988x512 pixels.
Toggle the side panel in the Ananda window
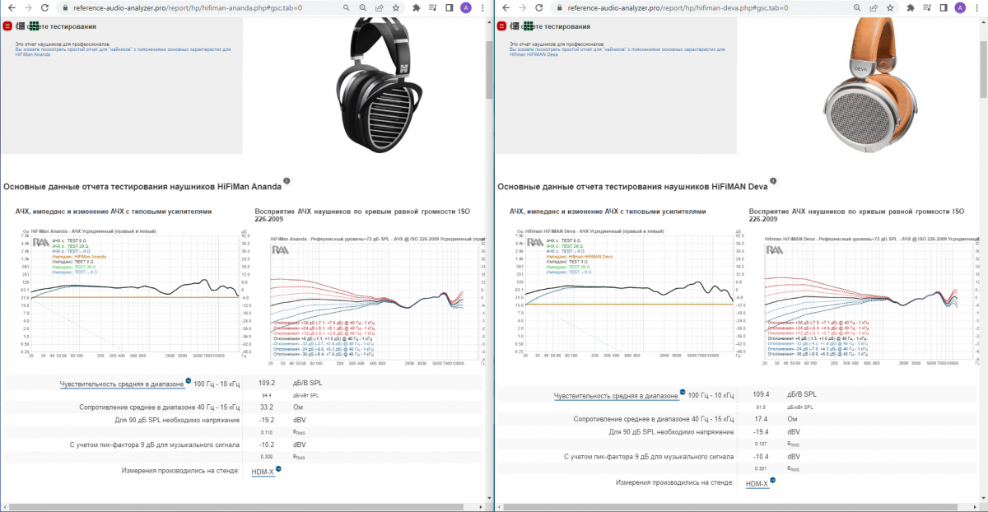coord(450,7)
